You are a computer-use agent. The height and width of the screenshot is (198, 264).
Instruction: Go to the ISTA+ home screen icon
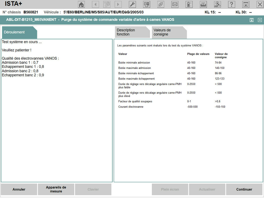click(x=82, y=4)
